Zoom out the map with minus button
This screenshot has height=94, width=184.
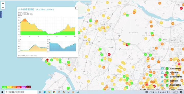coord(3,7)
